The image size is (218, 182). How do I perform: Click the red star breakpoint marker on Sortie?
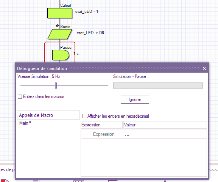57,26
